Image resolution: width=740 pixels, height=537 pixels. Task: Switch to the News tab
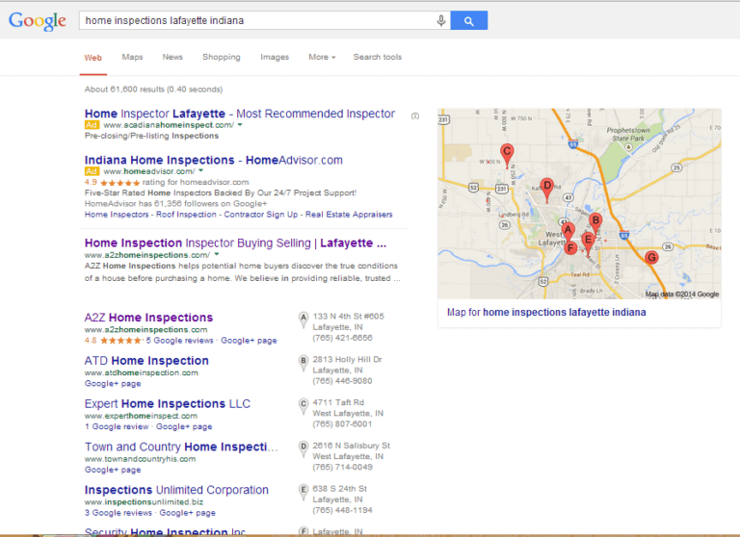[x=172, y=57]
